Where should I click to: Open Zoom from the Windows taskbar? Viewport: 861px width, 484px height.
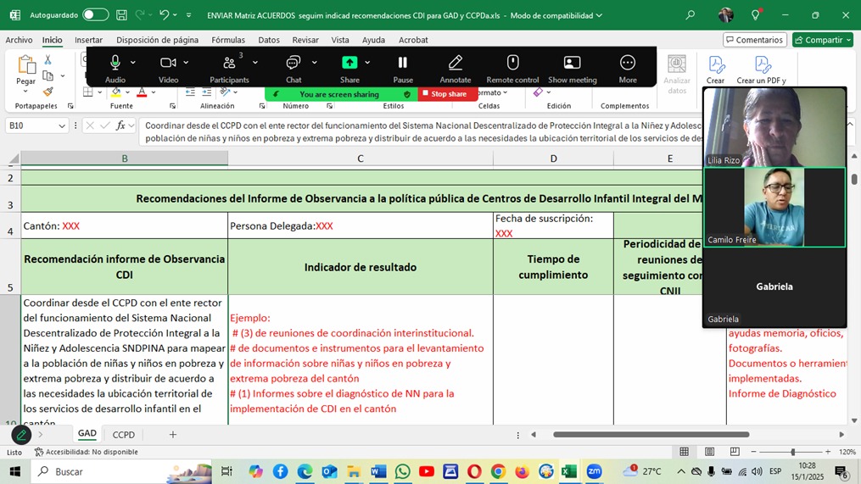tap(594, 471)
